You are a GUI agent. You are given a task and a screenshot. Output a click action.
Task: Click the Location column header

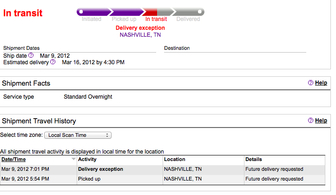(x=175, y=159)
